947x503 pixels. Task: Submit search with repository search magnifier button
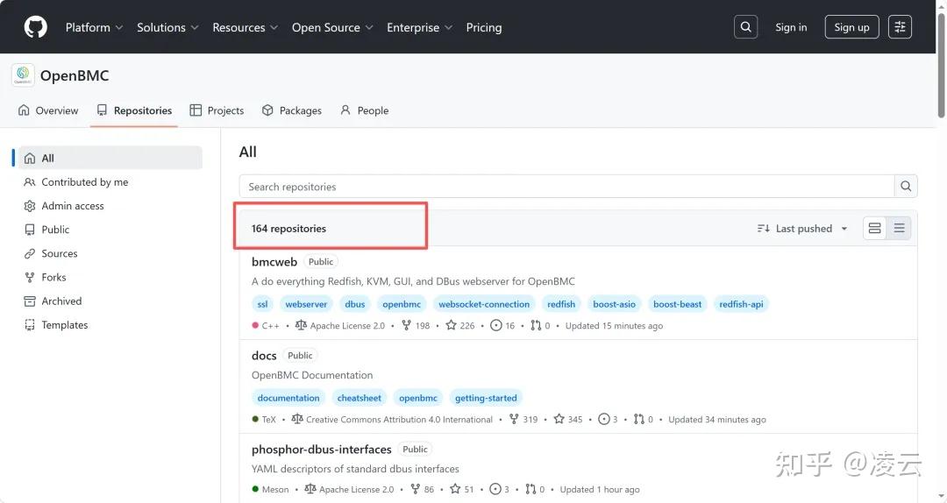pyautogui.click(x=906, y=187)
